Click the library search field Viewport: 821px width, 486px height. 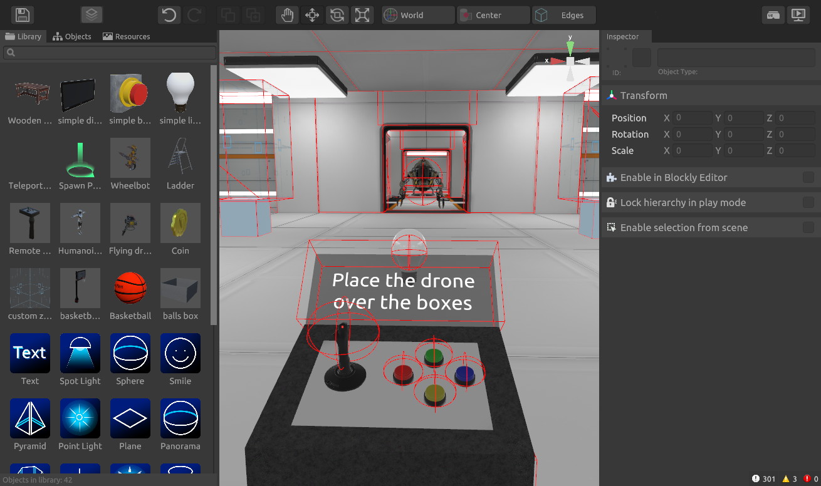tap(110, 53)
